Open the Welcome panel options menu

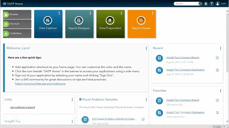pos(146,48)
